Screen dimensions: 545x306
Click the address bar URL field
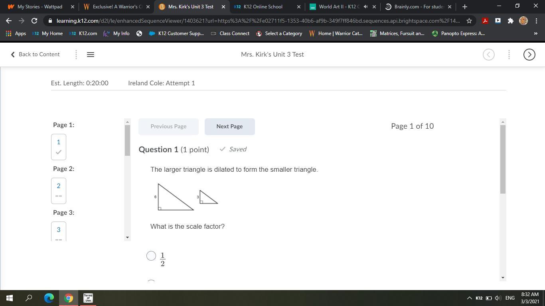tap(258, 21)
